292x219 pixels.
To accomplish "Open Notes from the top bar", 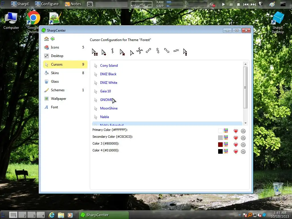I will point(73,4).
